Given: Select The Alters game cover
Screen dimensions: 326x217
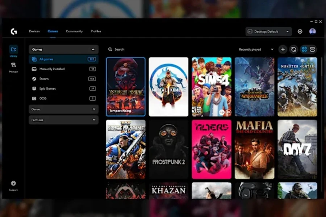Looking at the screenshot, I should 212,149.
